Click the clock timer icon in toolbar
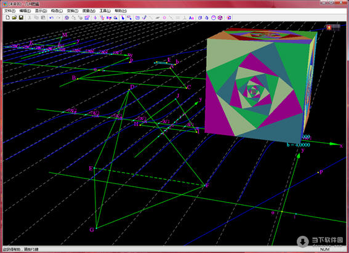The image size is (349, 253). coord(137,18)
